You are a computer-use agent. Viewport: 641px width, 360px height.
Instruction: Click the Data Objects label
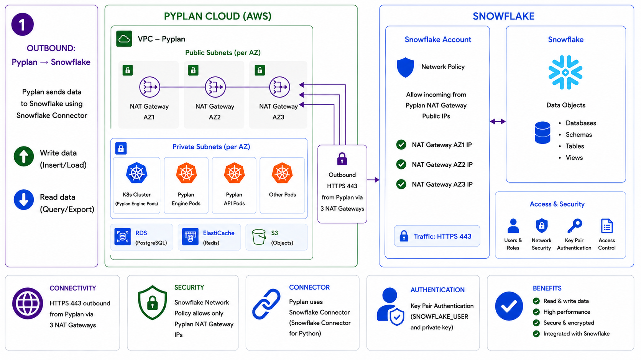click(566, 105)
